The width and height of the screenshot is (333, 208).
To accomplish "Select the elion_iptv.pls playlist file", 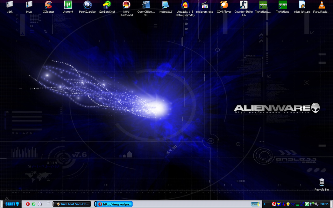I will pyautogui.click(x=302, y=7).
